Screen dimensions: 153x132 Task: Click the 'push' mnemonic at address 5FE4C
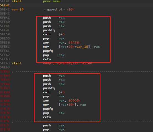click(47, 18)
